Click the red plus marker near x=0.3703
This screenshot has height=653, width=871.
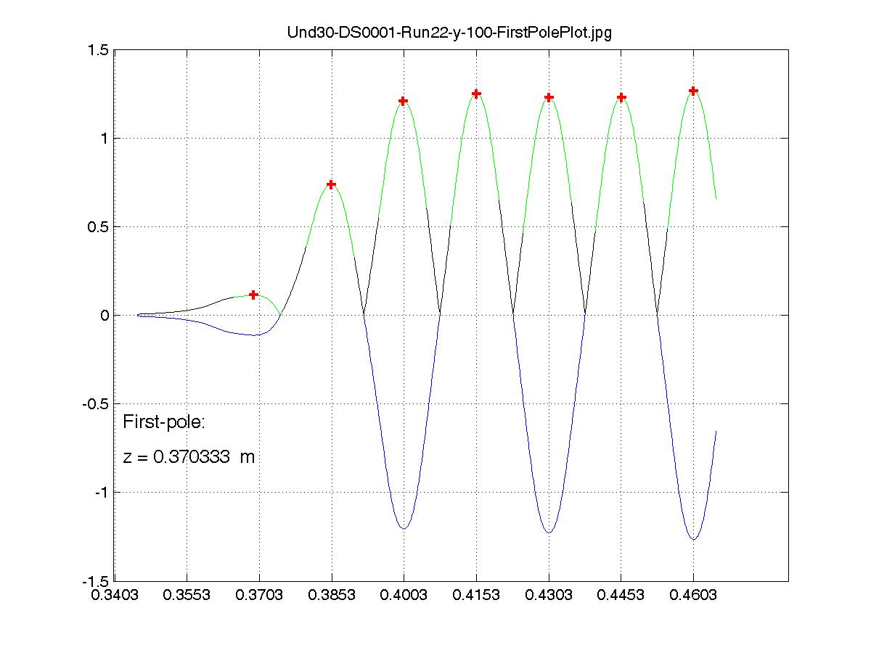click(253, 295)
